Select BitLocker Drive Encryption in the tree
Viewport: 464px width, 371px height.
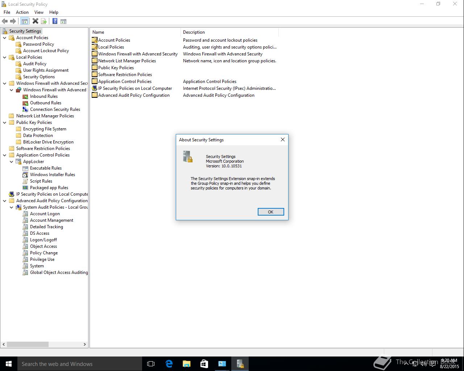(x=48, y=142)
